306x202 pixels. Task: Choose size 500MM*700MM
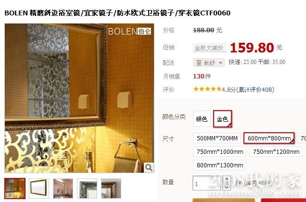pyautogui.click(x=217, y=138)
